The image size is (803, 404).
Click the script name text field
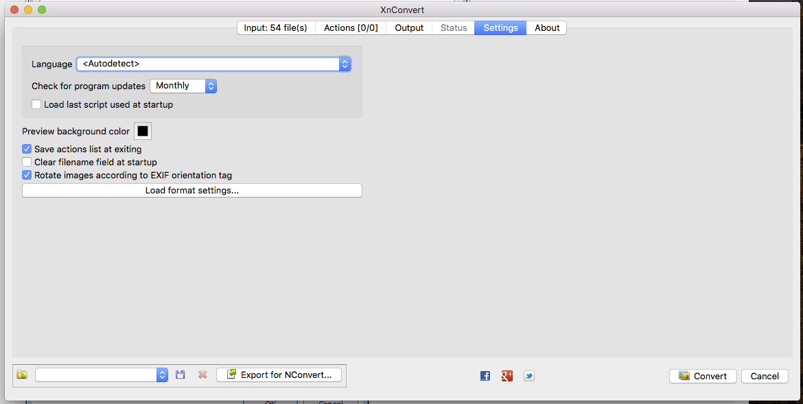point(96,375)
